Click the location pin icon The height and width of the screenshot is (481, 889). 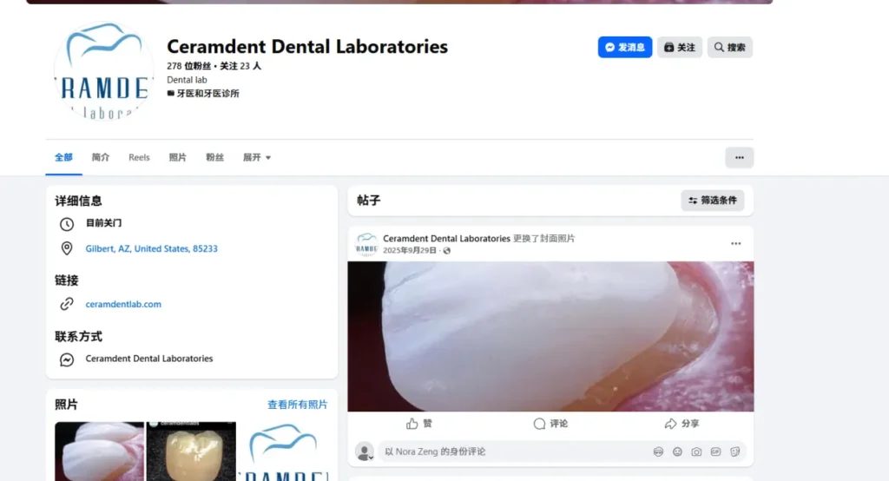click(x=67, y=248)
